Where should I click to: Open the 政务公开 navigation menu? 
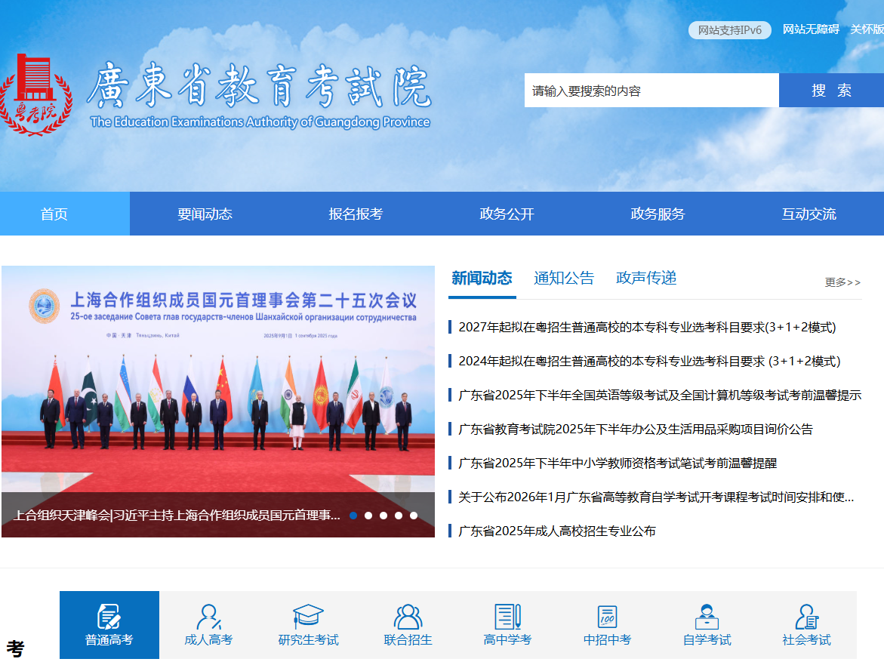507,214
